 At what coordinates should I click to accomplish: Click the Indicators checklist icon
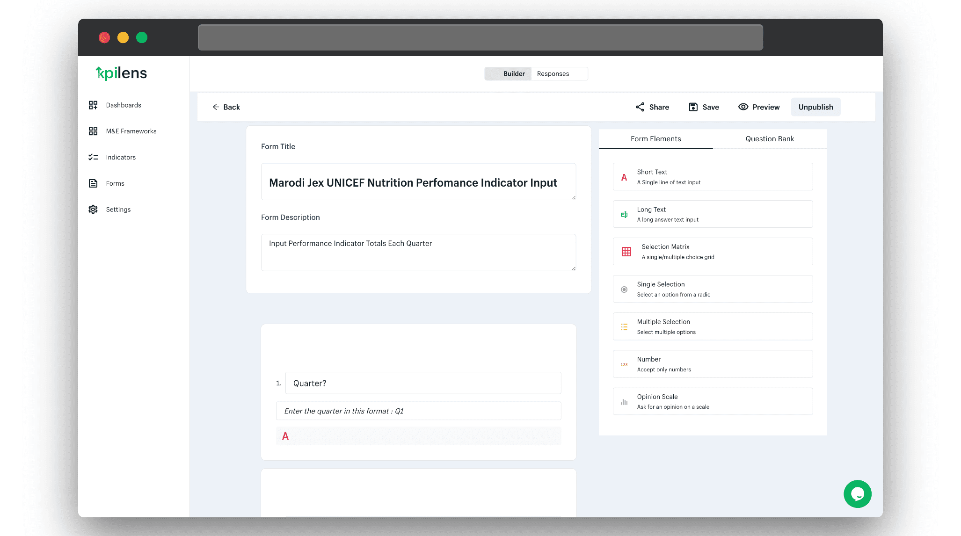point(93,158)
